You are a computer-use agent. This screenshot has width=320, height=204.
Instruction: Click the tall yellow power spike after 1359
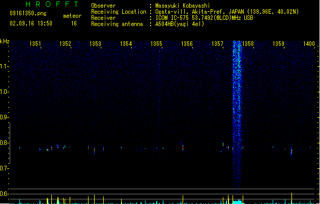coord(292,198)
